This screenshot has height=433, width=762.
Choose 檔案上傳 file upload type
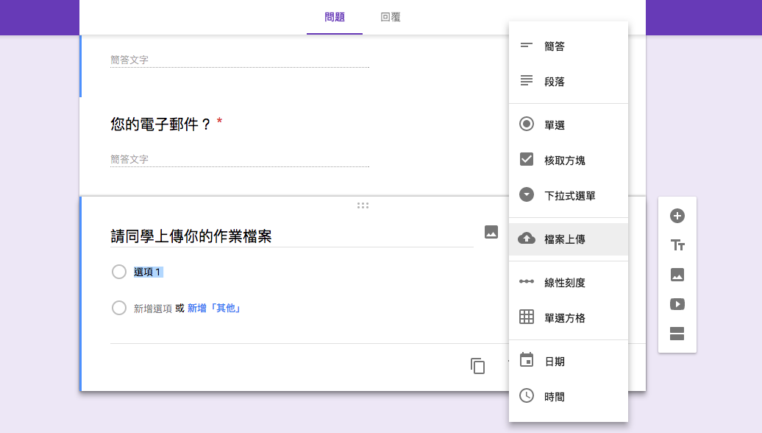click(568, 239)
